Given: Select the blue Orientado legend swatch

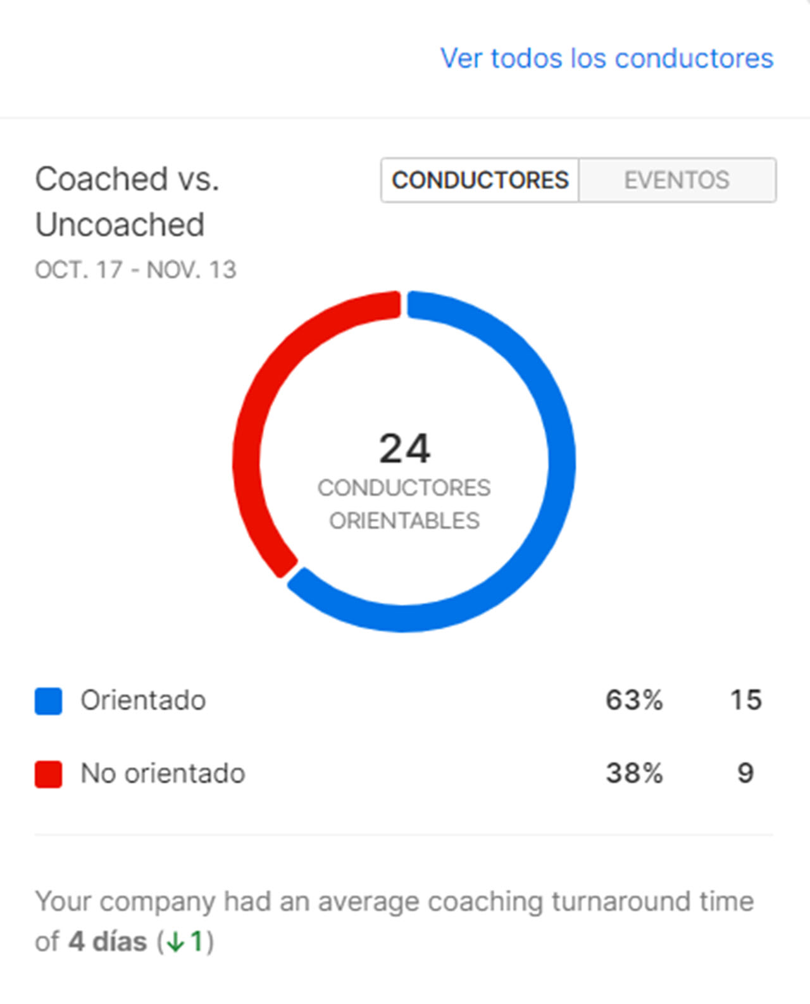Looking at the screenshot, I should click(x=48, y=701).
